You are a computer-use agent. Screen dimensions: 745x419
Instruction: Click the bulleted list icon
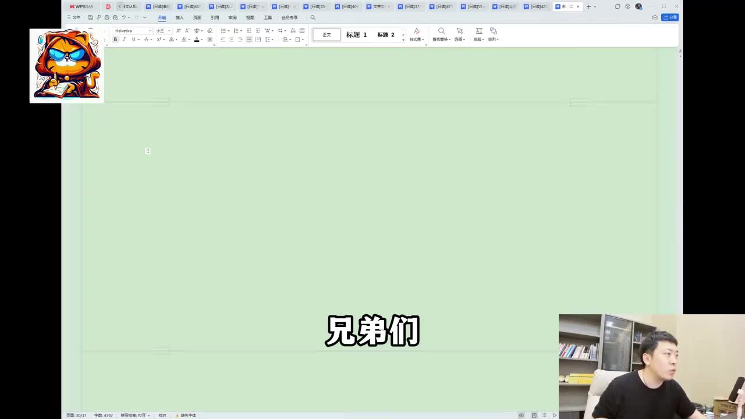[223, 31]
